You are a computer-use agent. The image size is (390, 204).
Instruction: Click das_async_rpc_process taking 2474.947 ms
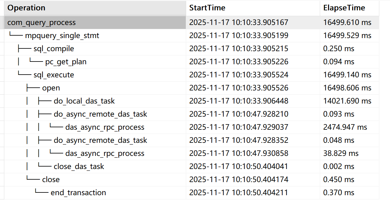click(x=105, y=127)
